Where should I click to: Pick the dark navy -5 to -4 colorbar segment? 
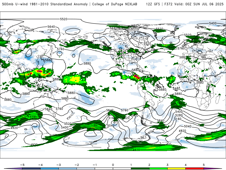(x=31, y=169)
